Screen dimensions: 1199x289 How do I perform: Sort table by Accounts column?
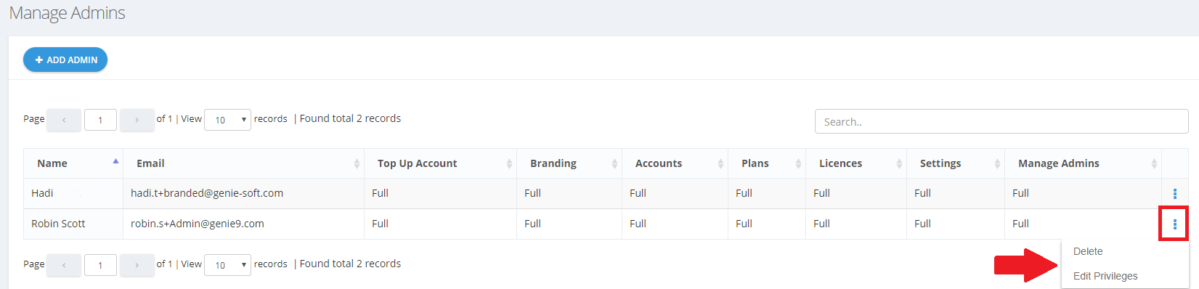pyautogui.click(x=675, y=163)
